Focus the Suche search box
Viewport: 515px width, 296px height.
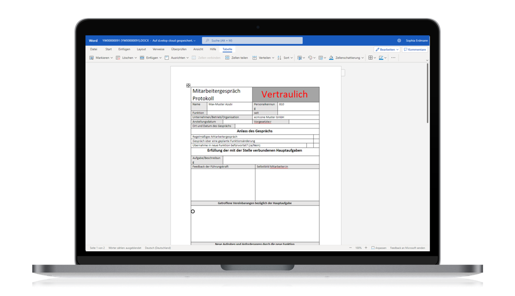point(252,41)
